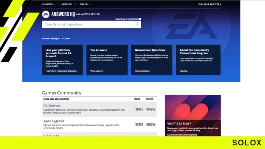Click Forum Name and Description header
Image resolution: width=265 pixels, height=149 pixels.
point(56,99)
